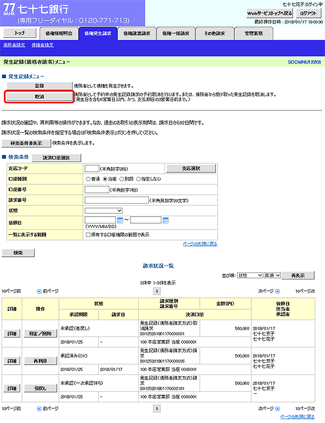Click the ログアウト button
Viewport: 325px width, 423px height.
(308, 13)
